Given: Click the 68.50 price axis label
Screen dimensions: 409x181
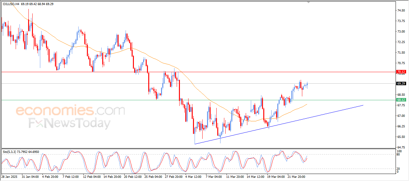Looking at the screenshot, I should pos(401,95).
